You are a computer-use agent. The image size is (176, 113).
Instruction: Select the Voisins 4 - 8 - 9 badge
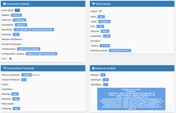(x=105, y=46)
